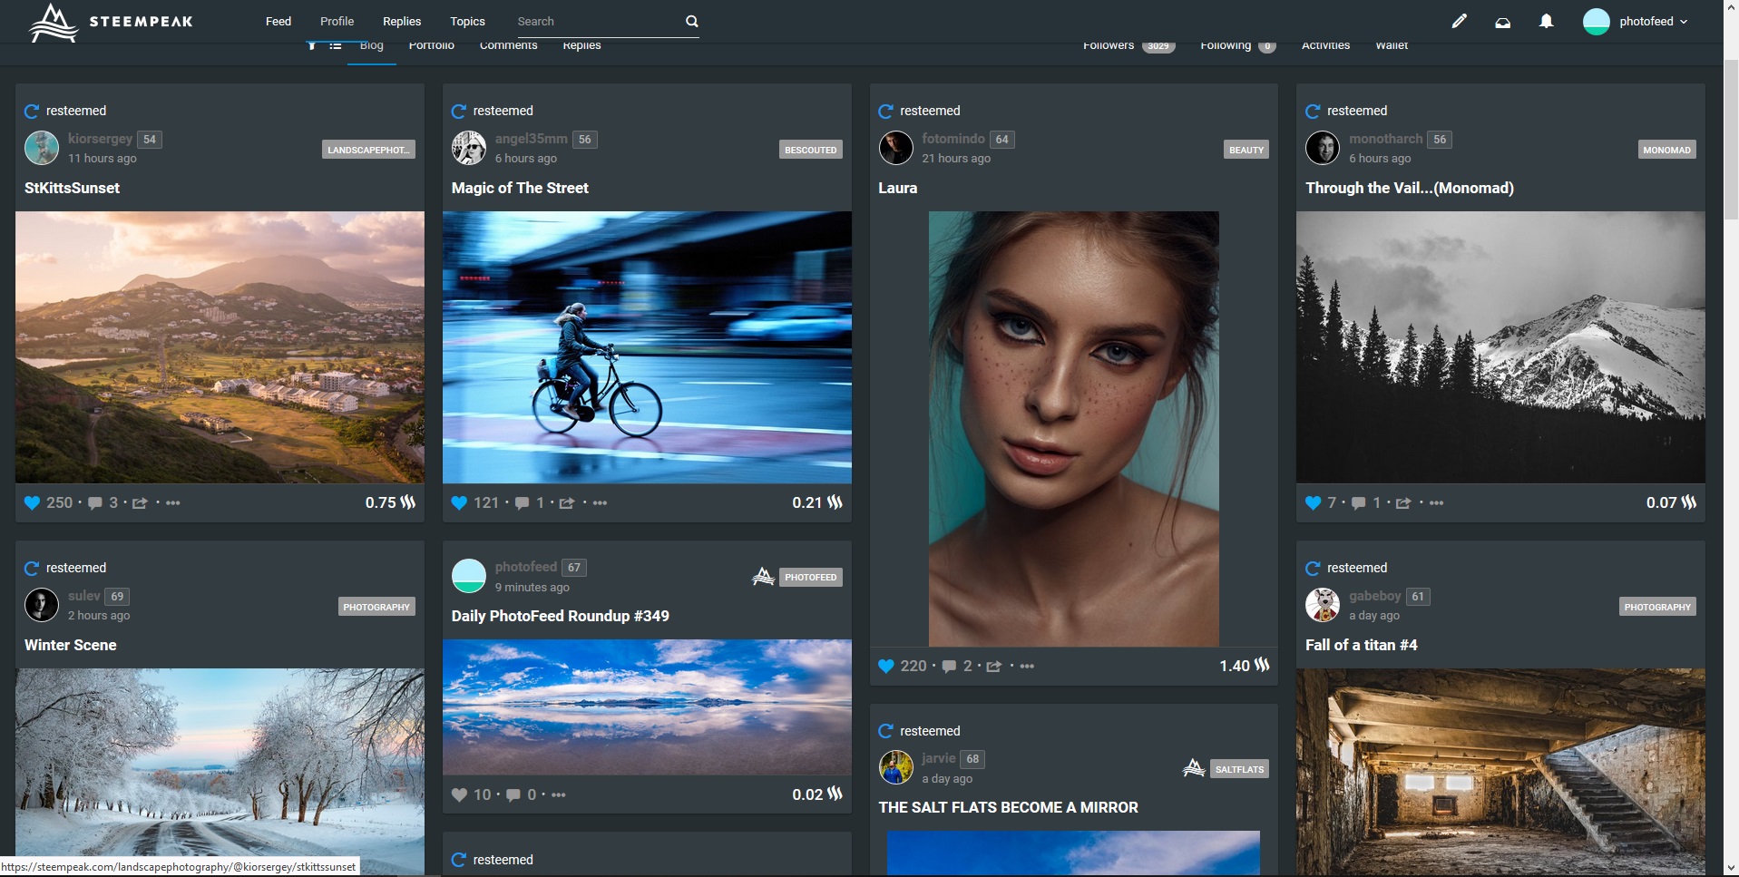This screenshot has width=1739, height=877.
Task: Switch to the Portfolio tab
Action: (431, 46)
